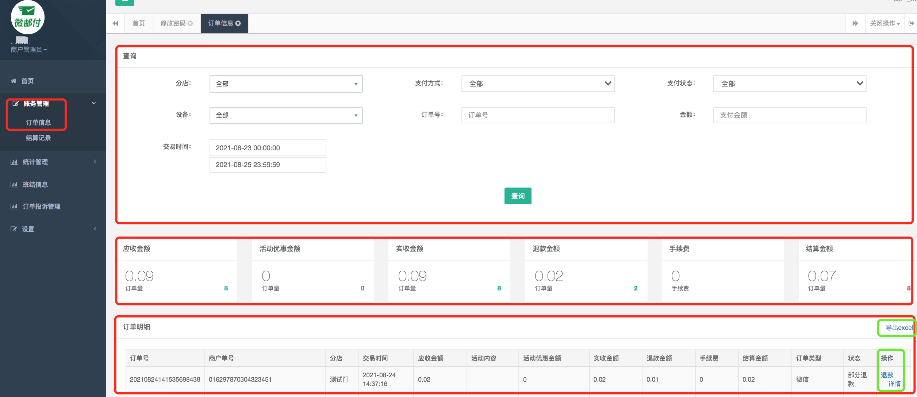
Task: Click the home icon next to 首页 in sidebar
Action: click(x=14, y=81)
